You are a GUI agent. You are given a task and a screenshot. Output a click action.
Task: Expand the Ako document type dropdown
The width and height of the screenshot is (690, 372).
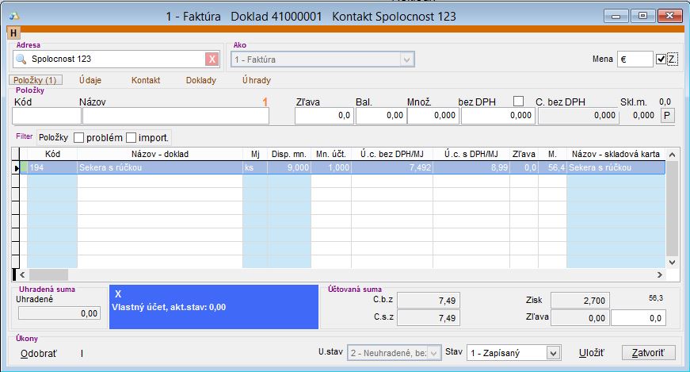[407, 59]
